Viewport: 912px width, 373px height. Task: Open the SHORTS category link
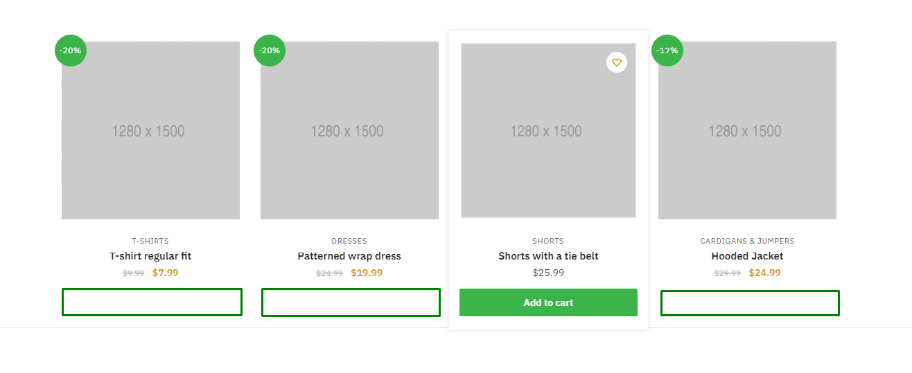548,242
